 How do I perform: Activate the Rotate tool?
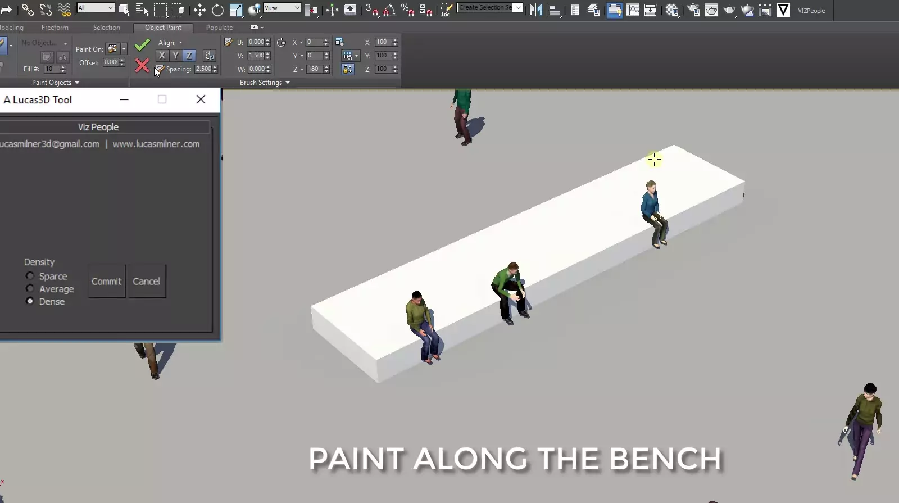[x=217, y=10]
